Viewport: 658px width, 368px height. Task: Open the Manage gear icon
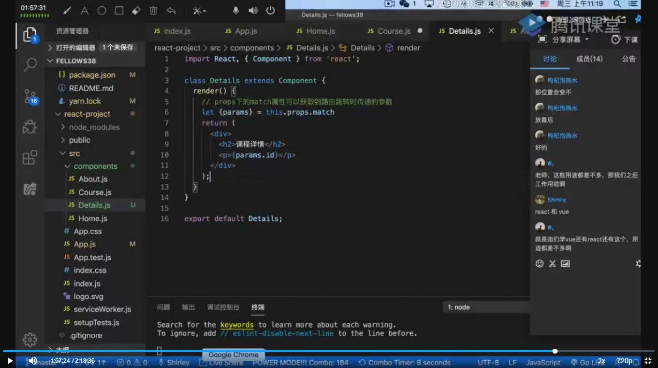coord(30,340)
